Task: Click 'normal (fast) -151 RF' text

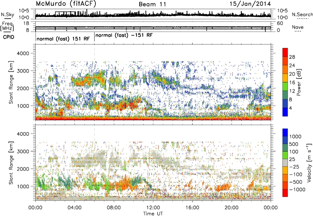Action: coord(124,35)
